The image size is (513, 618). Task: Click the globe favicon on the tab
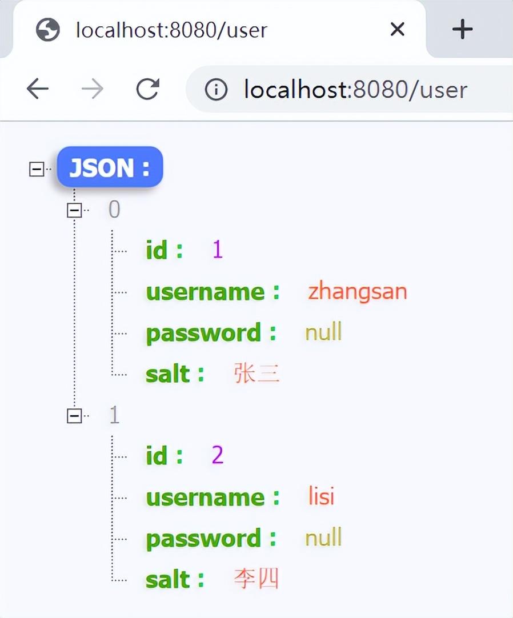coord(48,30)
